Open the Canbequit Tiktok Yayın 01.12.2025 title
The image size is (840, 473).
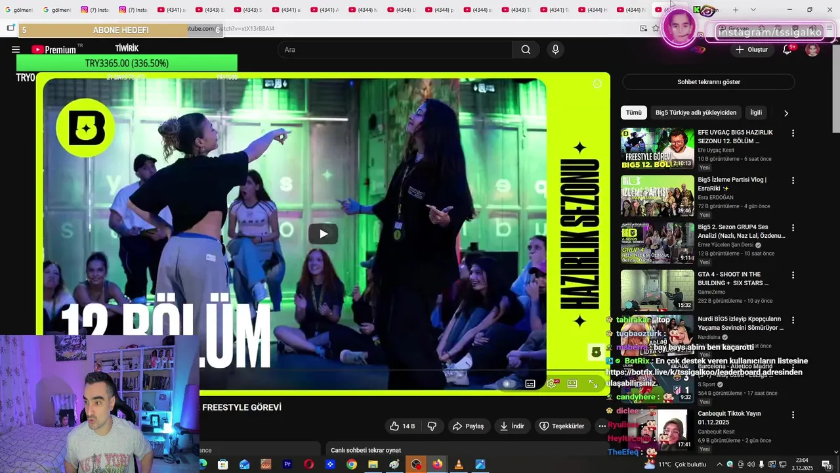pyautogui.click(x=729, y=418)
